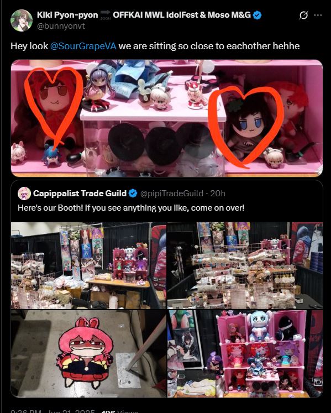This screenshot has height=413, width=331.
Task: Open the @pipiTradeGuild handle
Action: [172, 194]
